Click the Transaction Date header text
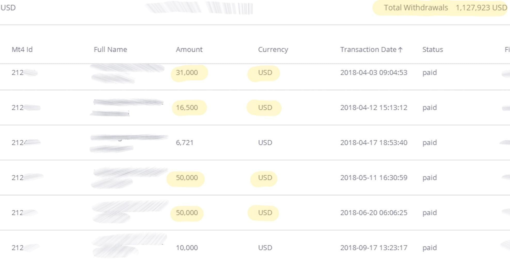 tap(368, 50)
